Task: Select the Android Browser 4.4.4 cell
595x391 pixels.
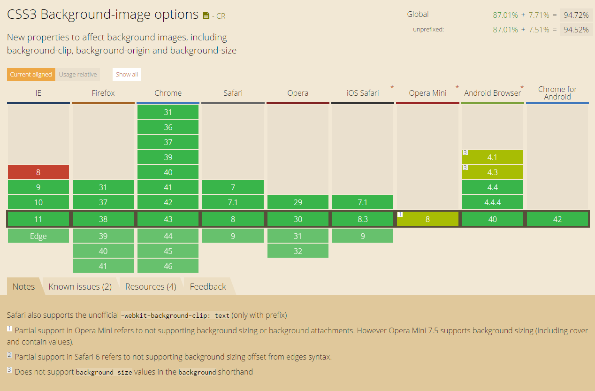Action: [x=493, y=202]
